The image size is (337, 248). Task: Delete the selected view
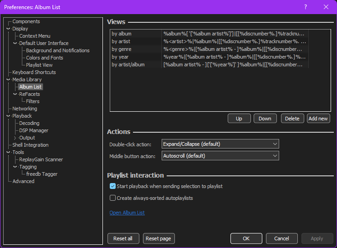292,119
